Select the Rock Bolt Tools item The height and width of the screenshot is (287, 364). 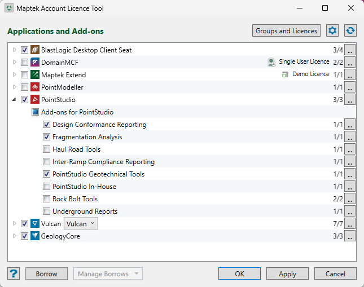[75, 199]
